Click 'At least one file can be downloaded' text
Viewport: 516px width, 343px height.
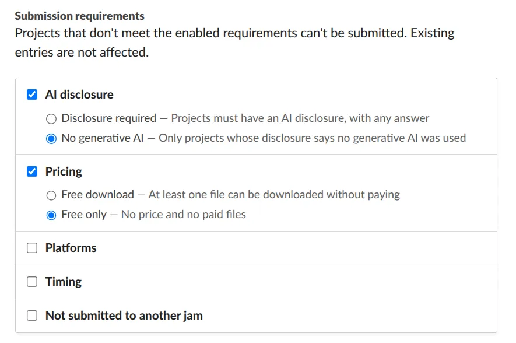point(274,195)
